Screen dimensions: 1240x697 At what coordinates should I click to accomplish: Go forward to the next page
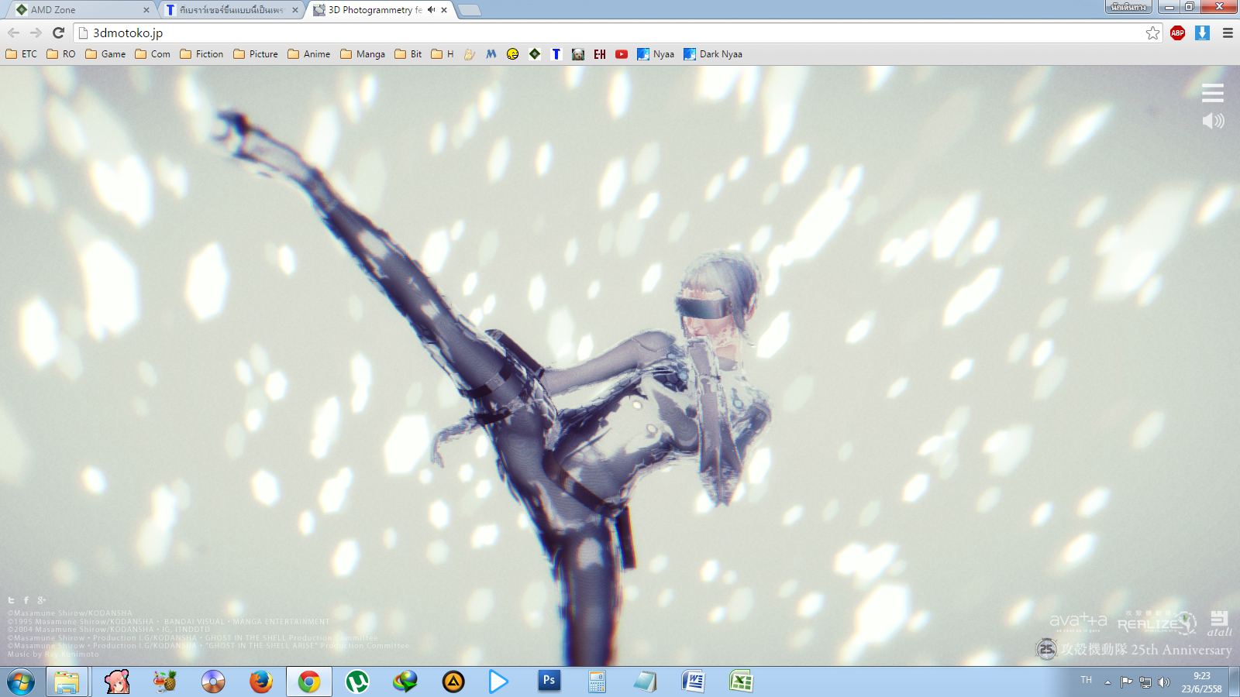click(x=36, y=33)
